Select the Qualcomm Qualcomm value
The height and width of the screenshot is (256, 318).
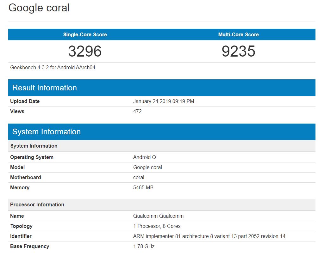click(159, 216)
